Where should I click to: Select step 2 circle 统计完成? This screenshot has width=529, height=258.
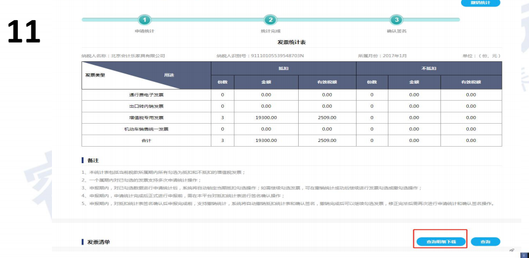point(270,20)
